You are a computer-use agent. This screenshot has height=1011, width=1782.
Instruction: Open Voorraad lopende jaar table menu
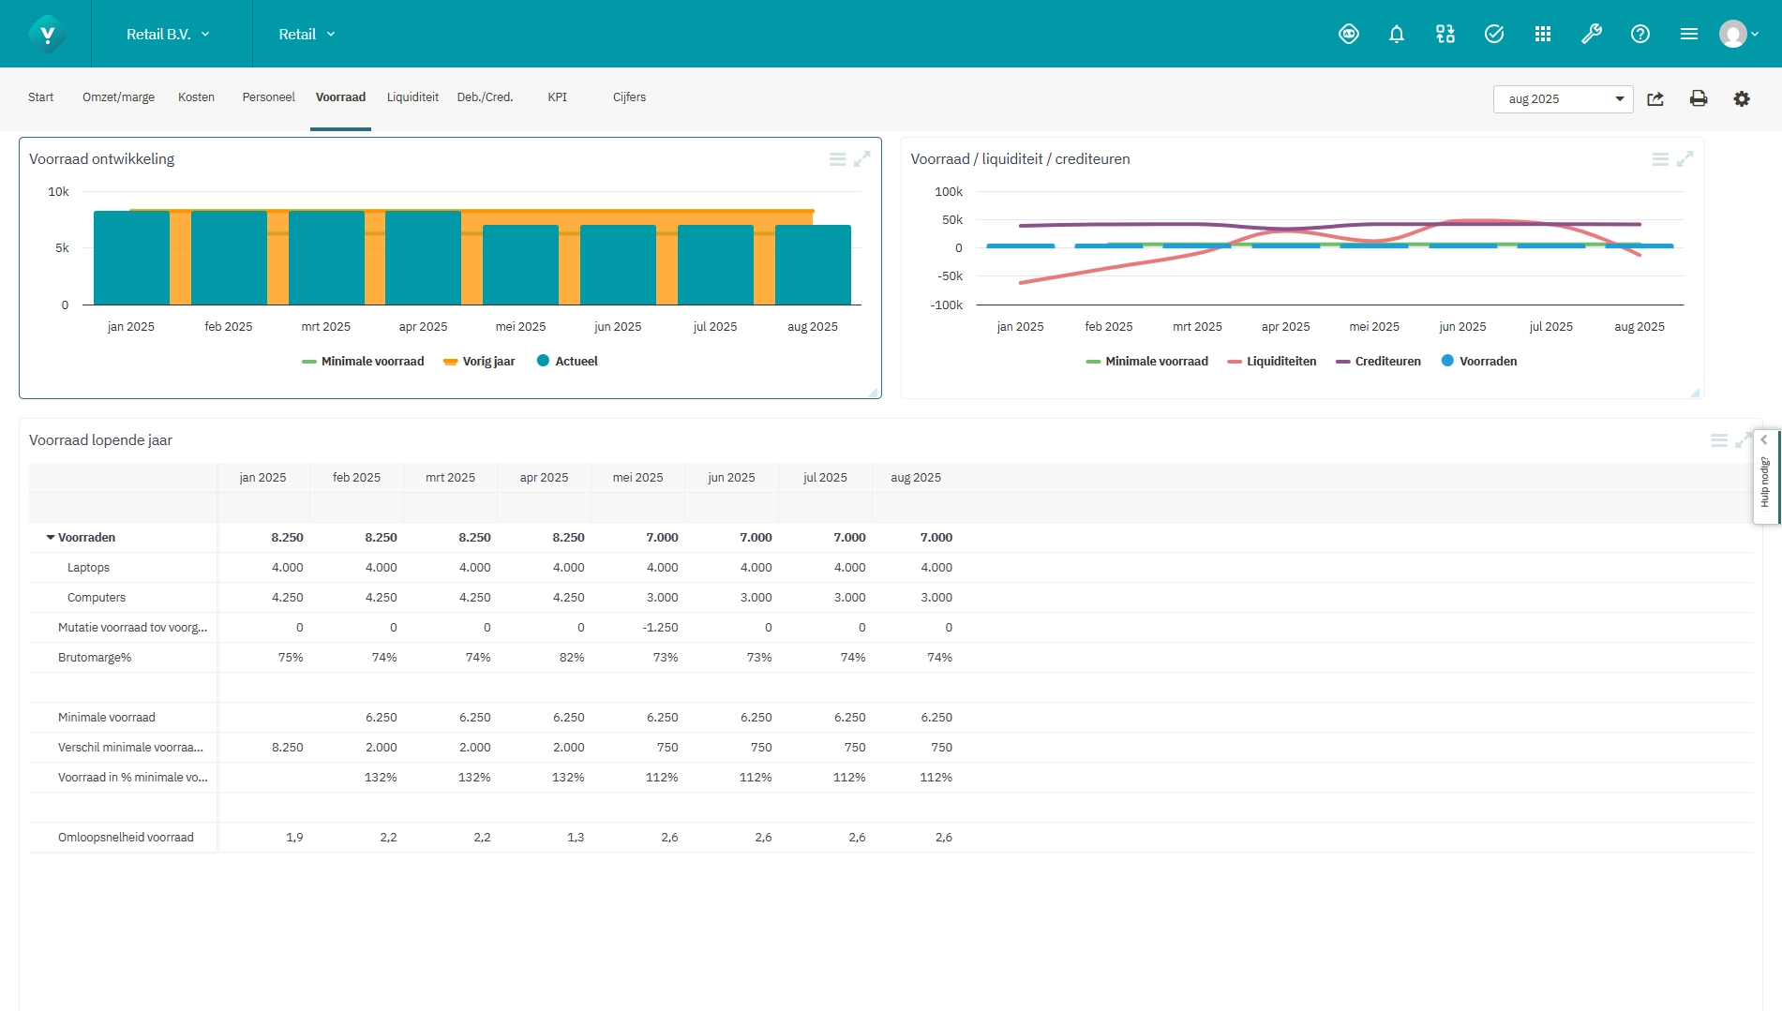[1718, 440]
